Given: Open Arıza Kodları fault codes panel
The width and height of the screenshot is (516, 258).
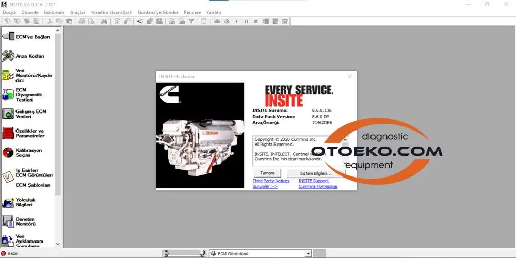Looking at the screenshot, I should tap(8, 56).
